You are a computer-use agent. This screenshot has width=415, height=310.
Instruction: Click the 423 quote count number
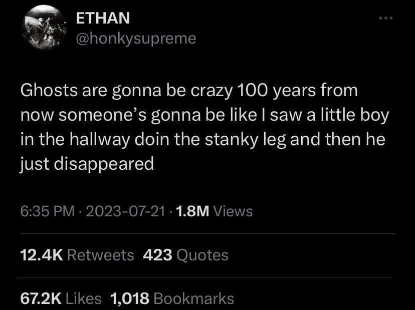point(158,255)
